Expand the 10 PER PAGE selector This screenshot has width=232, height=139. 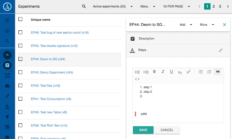click(x=177, y=7)
